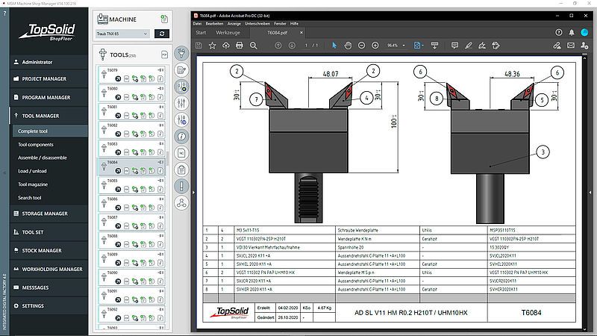The width and height of the screenshot is (597, 336).
Task: Expand the STORAGE MANAGER section
Action: (45, 214)
